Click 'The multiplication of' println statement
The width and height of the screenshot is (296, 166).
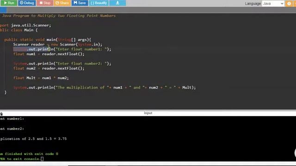[x=105, y=88]
